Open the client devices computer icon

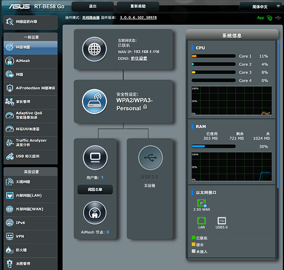(95, 158)
